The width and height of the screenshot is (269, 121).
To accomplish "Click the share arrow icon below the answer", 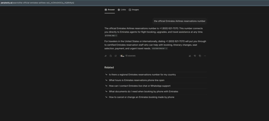I will click(x=106, y=56).
